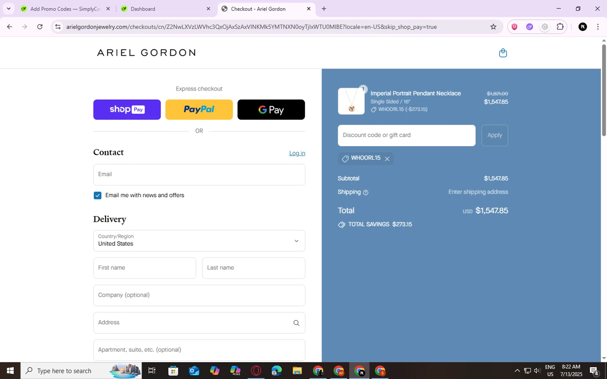The height and width of the screenshot is (379, 607).
Task: Open Outlook from the taskbar
Action: point(194,371)
